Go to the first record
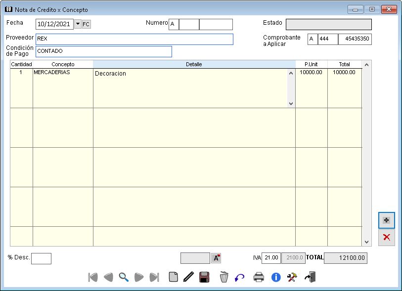This screenshot has height=291, width=402. (x=92, y=277)
